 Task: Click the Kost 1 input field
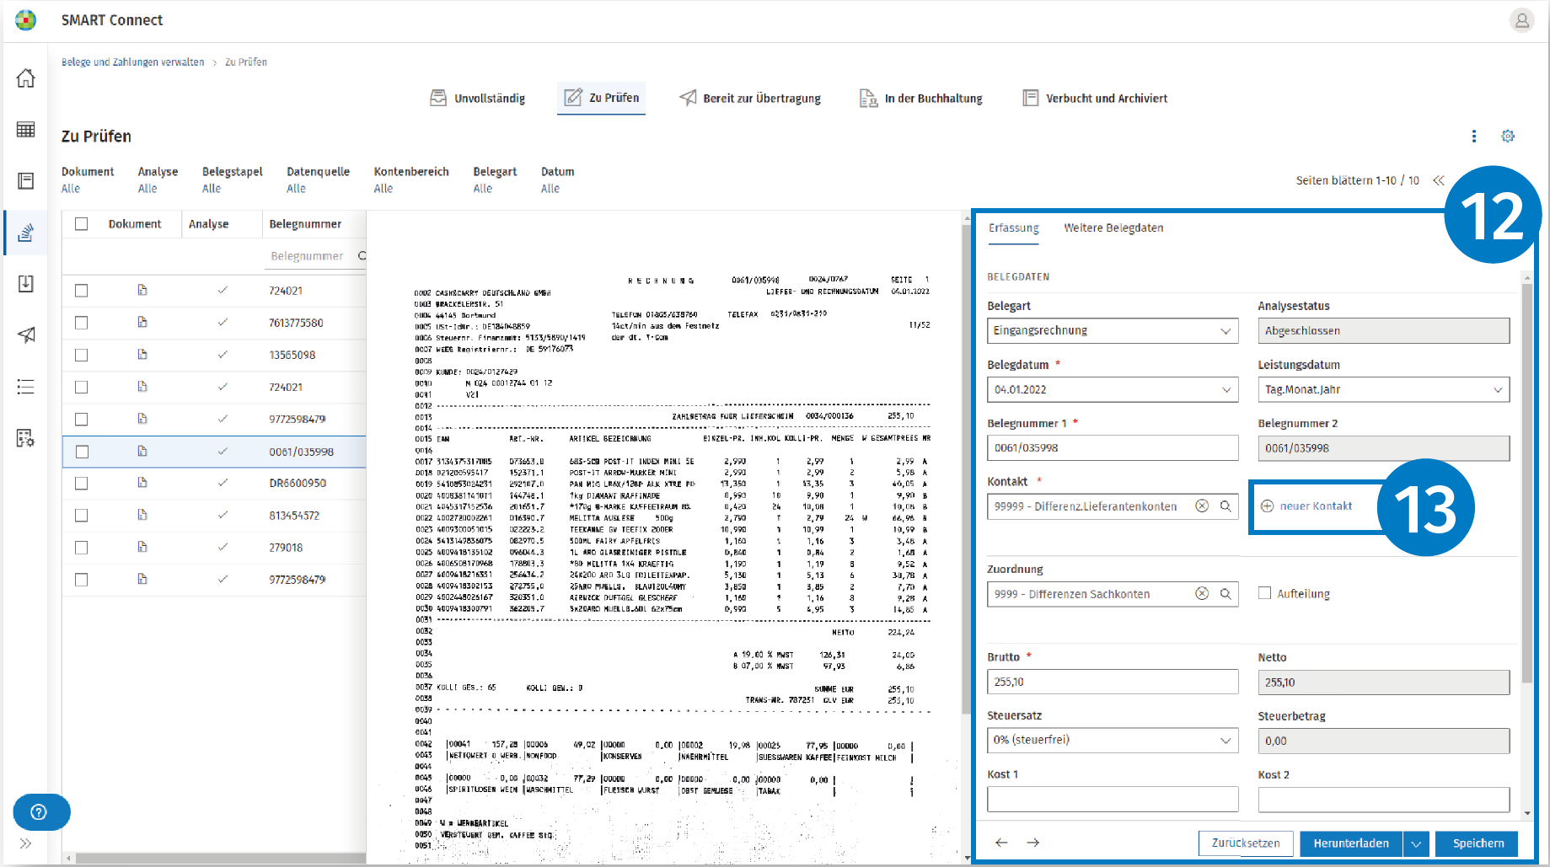pos(1113,799)
